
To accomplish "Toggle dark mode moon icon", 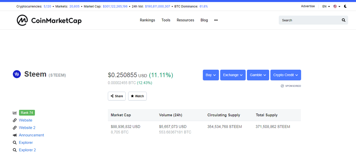I will [345, 6].
